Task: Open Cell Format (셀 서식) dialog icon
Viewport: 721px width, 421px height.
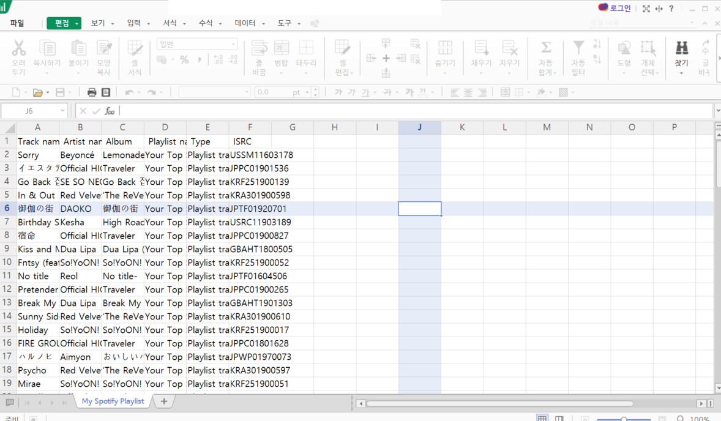Action: click(135, 48)
